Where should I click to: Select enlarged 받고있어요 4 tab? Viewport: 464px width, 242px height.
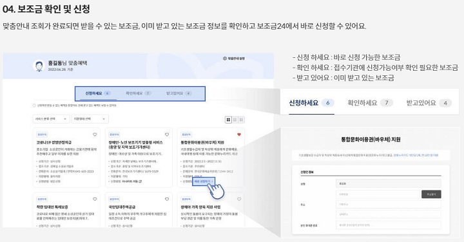[x=429, y=103]
